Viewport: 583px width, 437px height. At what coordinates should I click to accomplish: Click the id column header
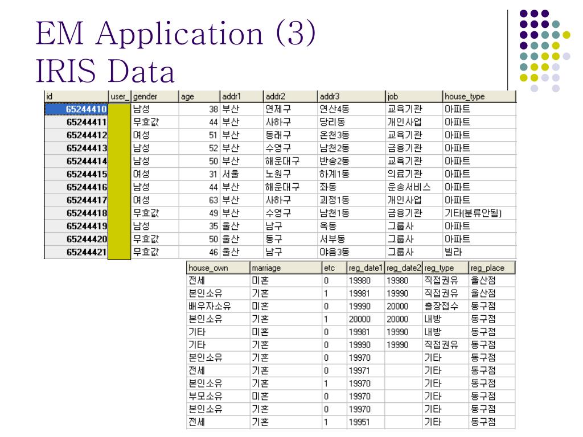pos(77,97)
